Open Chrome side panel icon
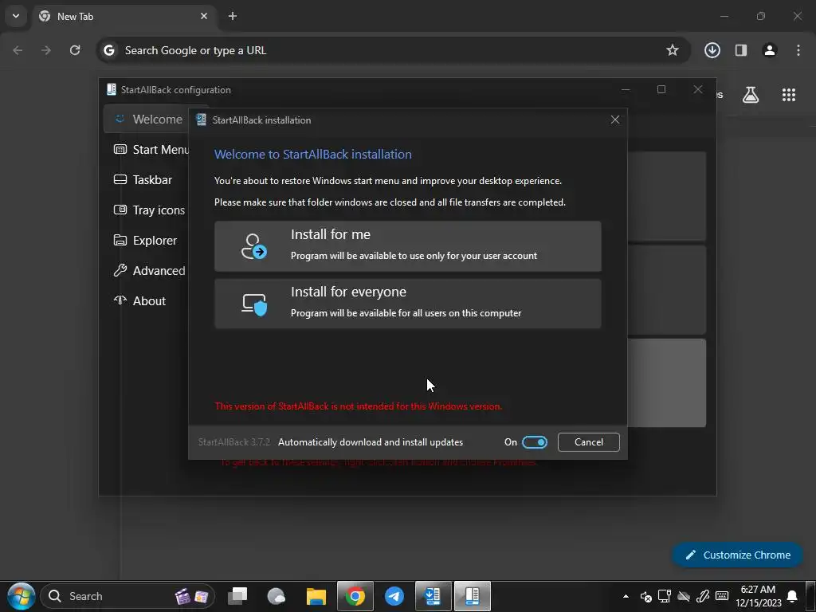This screenshot has width=816, height=612. (x=741, y=50)
